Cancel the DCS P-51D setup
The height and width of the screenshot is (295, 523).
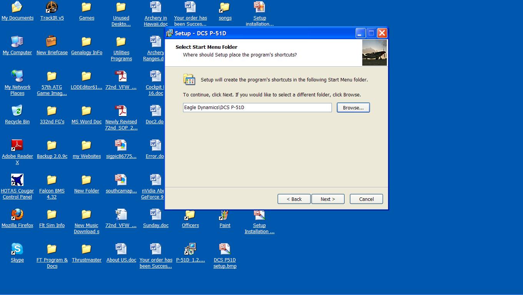(366, 199)
